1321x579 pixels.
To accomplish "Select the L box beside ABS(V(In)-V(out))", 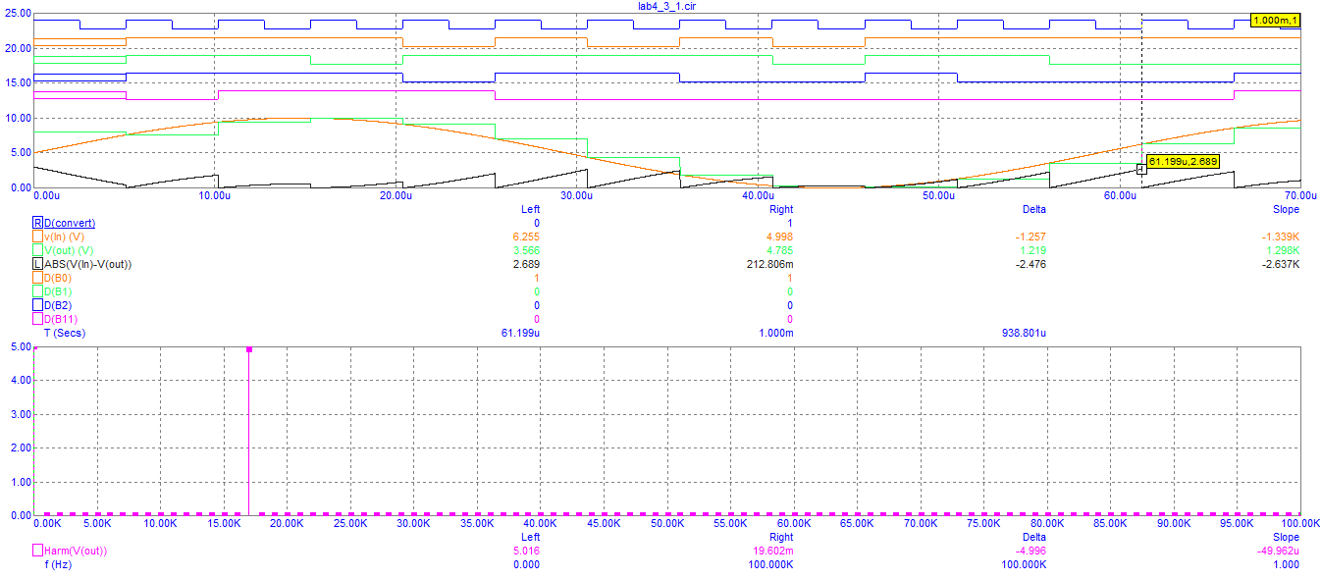I will point(38,264).
